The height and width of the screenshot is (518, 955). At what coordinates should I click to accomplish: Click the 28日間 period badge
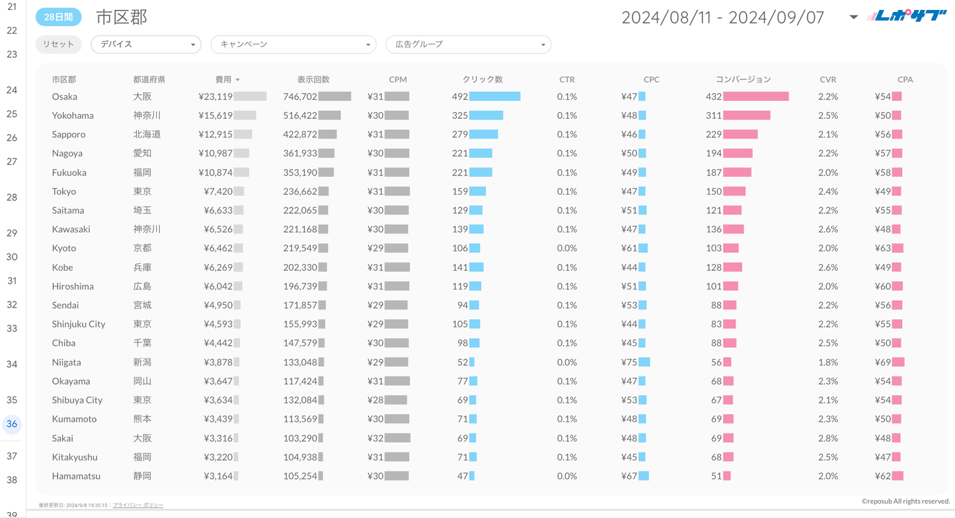pos(58,17)
